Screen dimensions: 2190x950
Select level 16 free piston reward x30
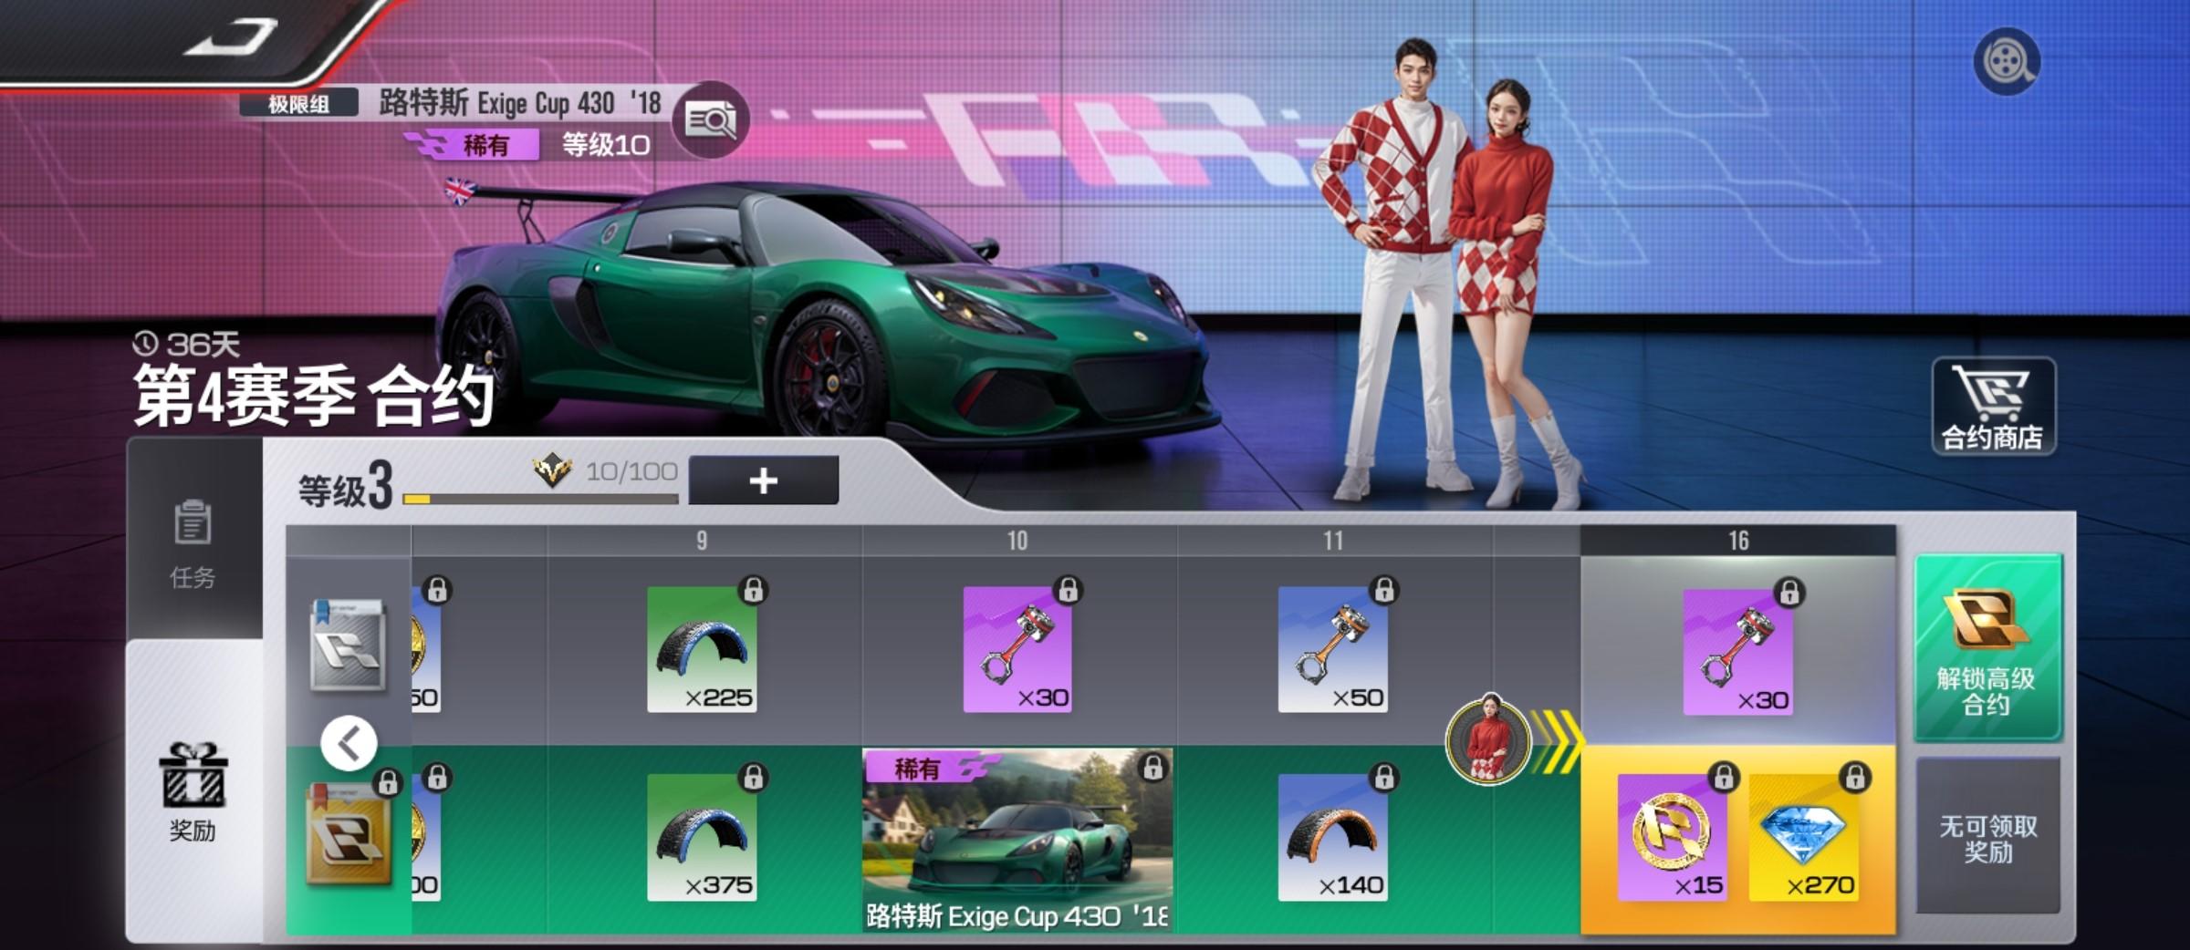(x=1738, y=652)
